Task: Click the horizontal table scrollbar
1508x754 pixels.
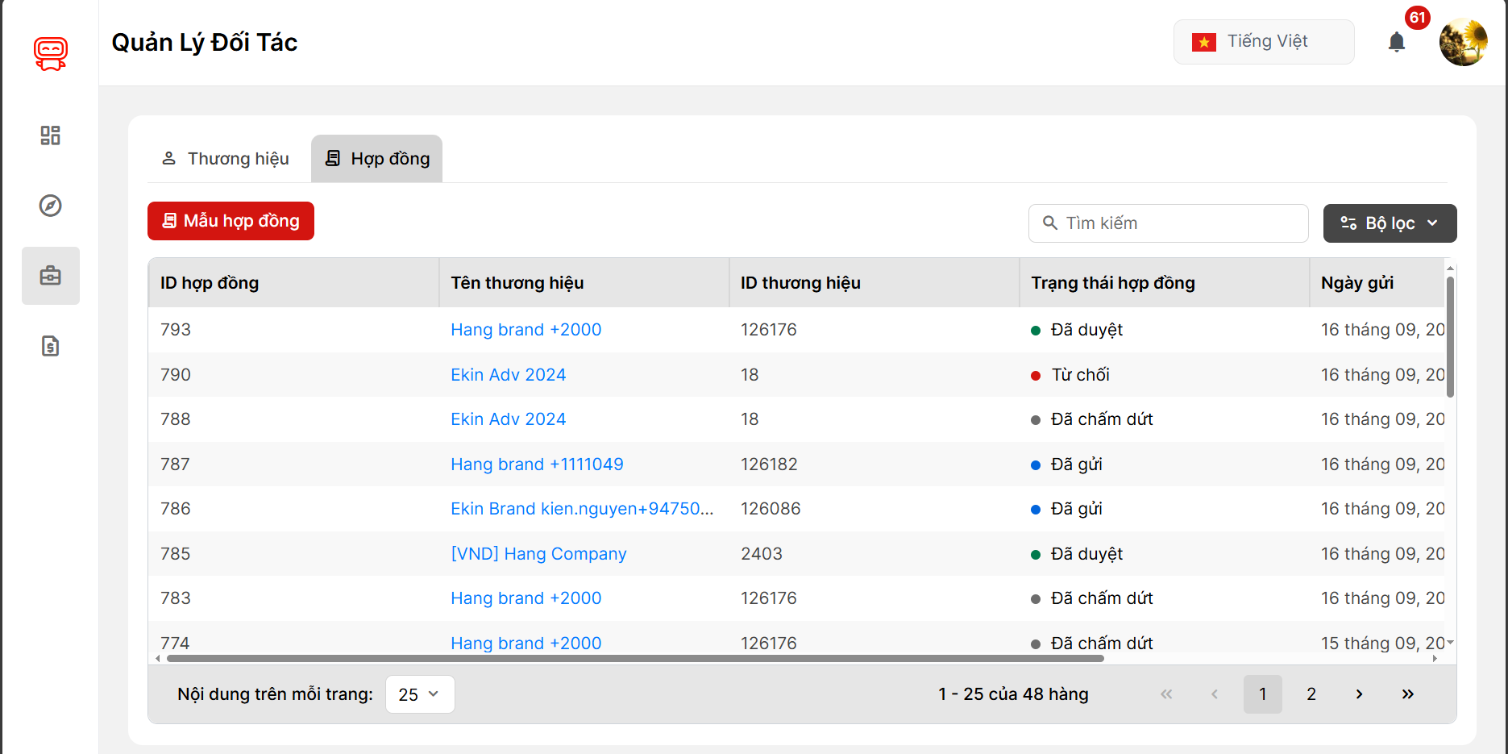Action: point(634,659)
